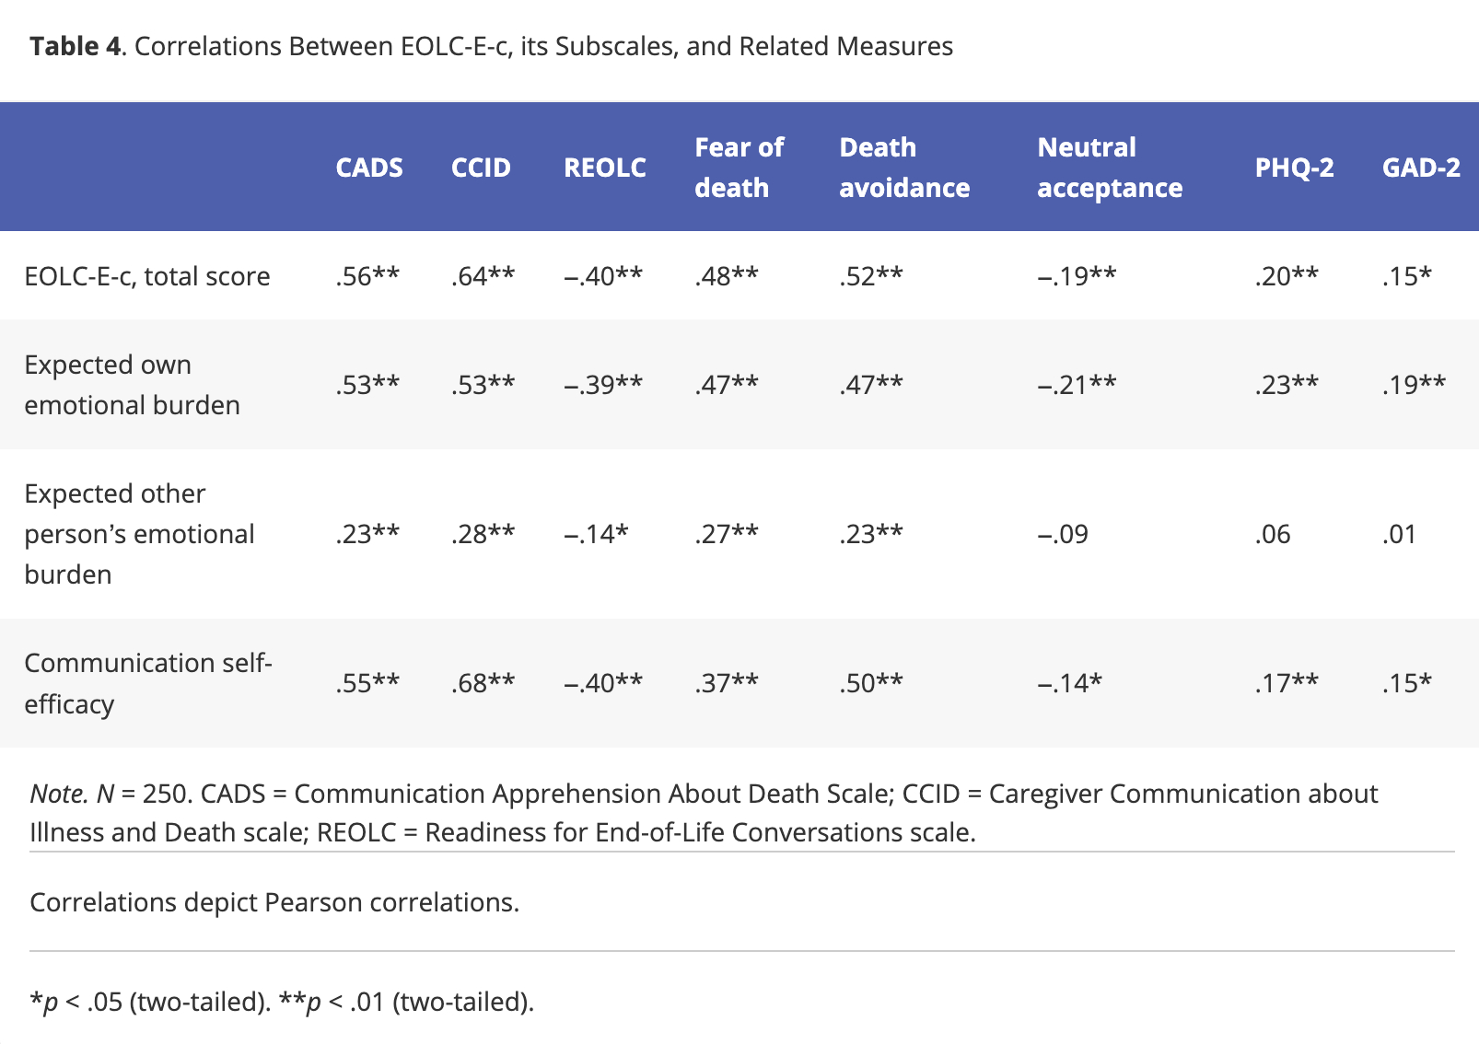Click Expected other person's emotional burden label
The image size is (1479, 1044).
(139, 534)
